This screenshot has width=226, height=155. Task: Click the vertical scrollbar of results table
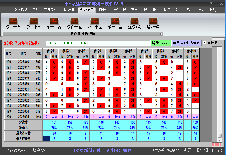219,91
